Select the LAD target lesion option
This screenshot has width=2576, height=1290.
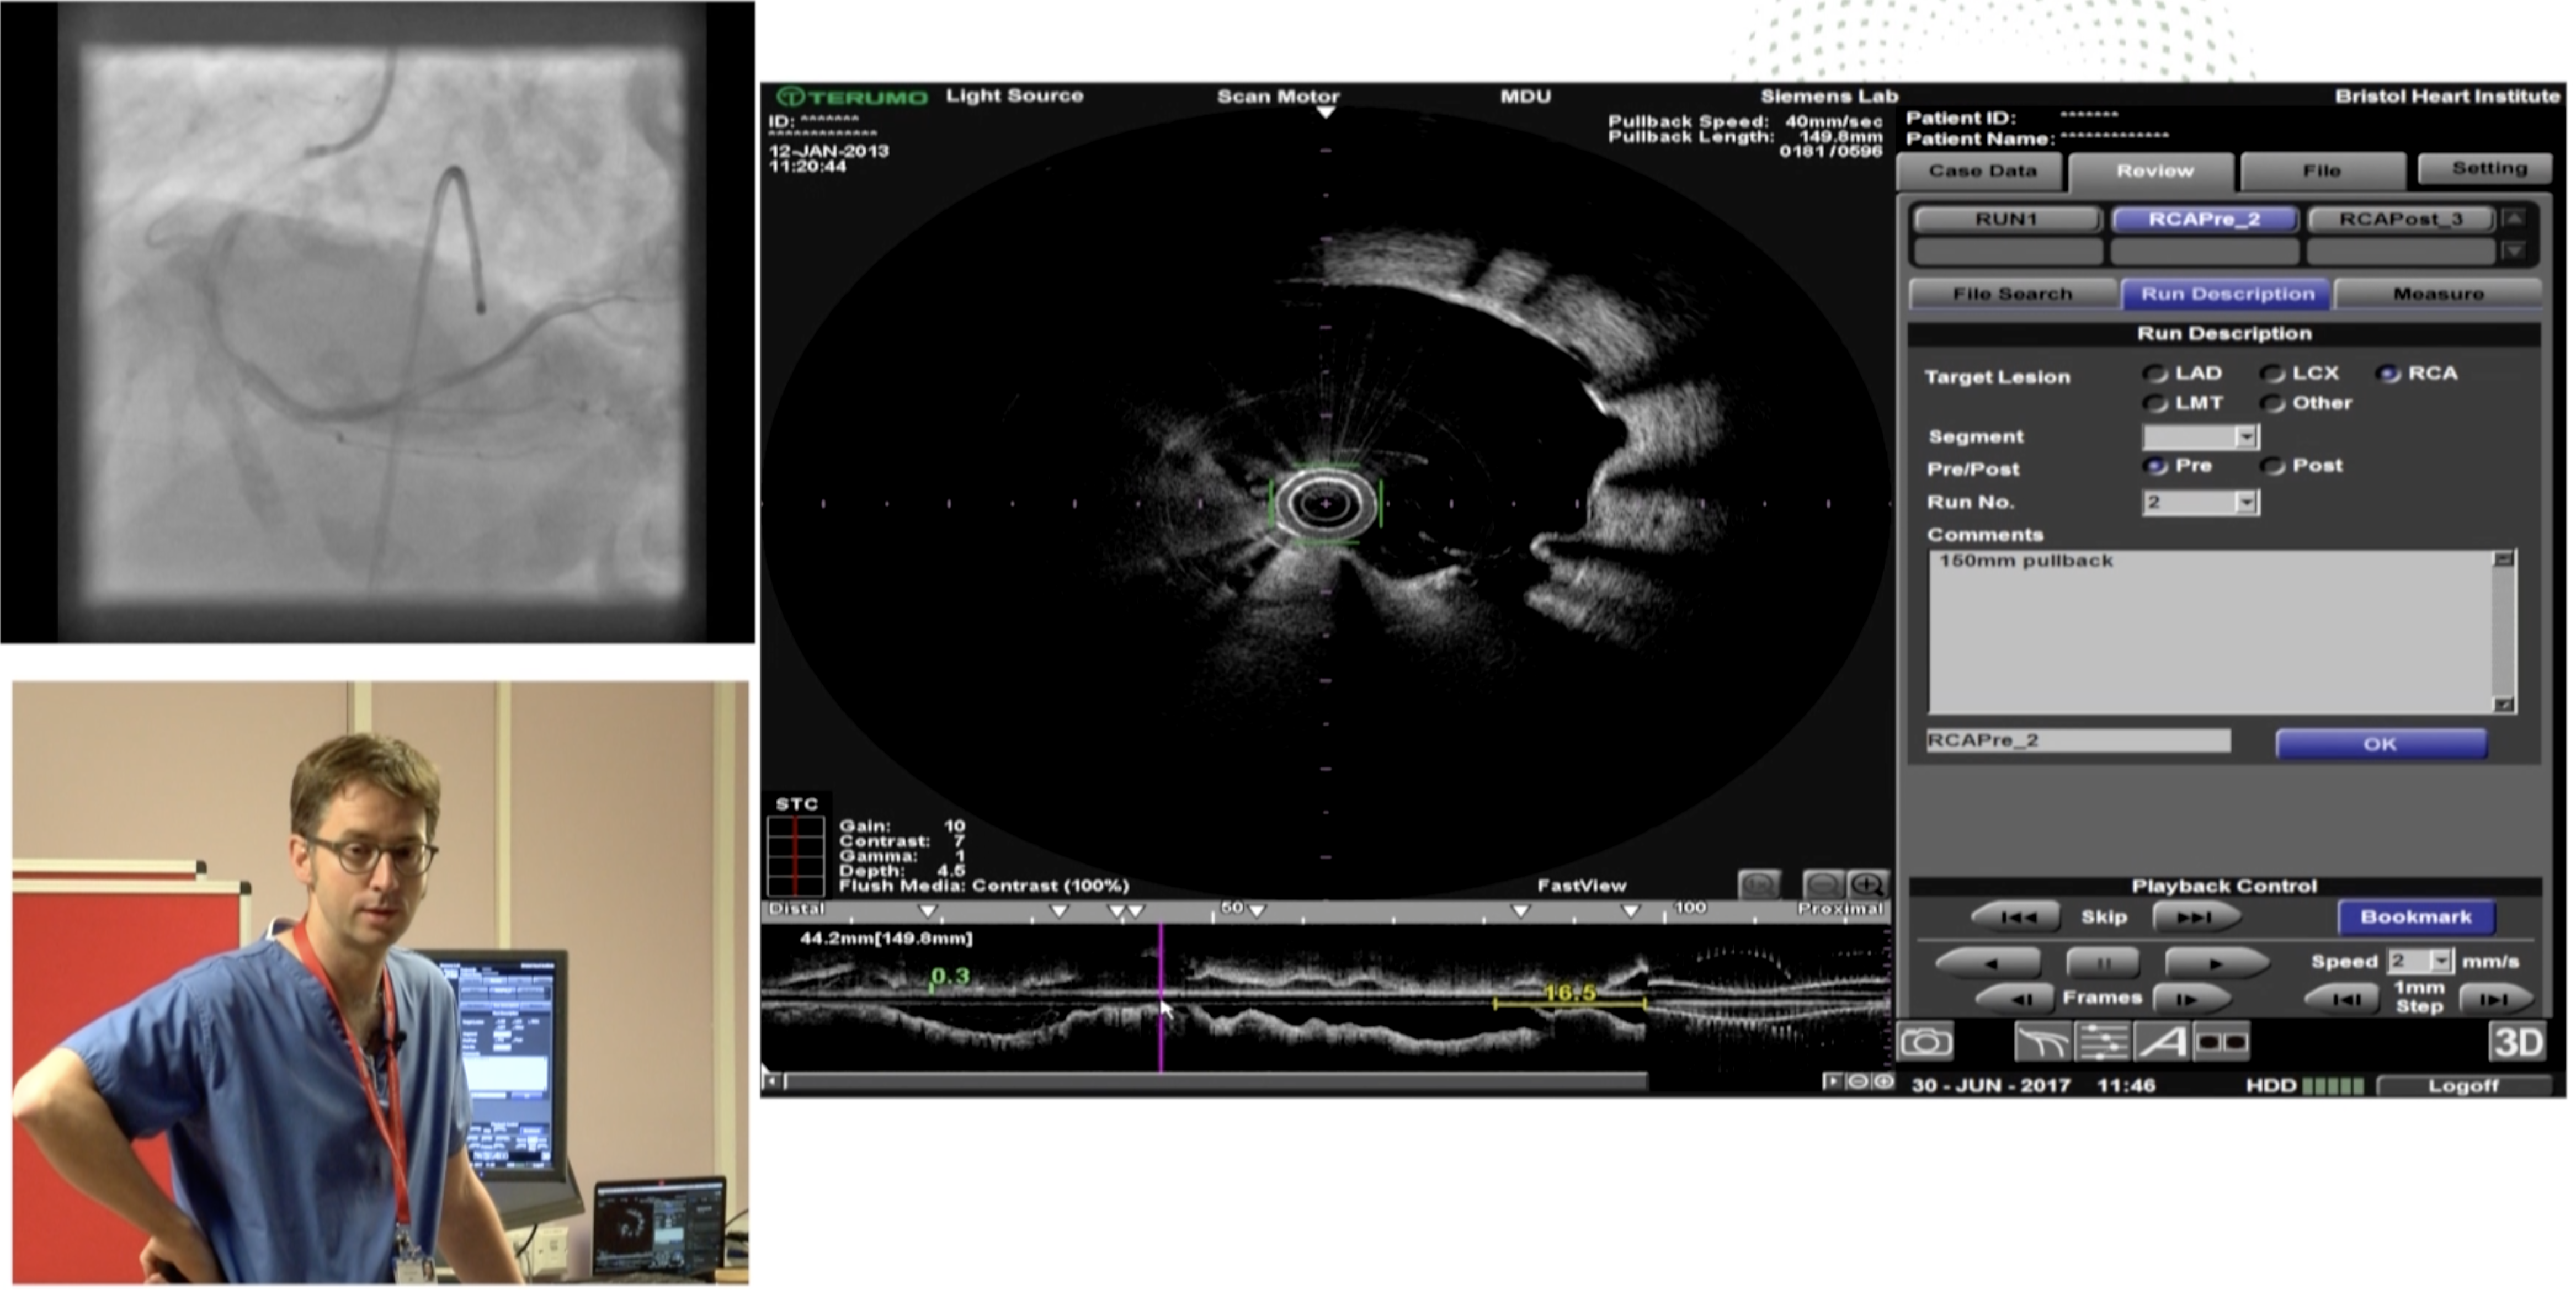pyautogui.click(x=2156, y=374)
